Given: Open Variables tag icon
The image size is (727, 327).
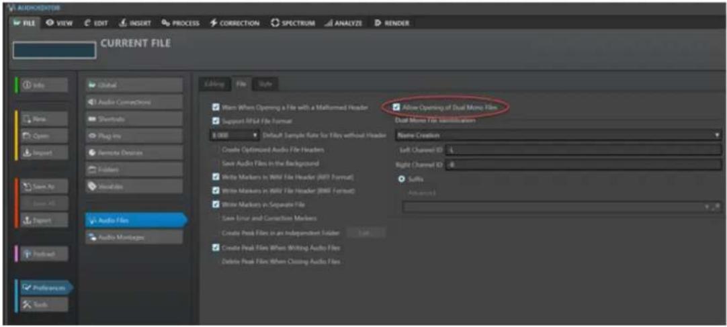Looking at the screenshot, I should (91, 186).
